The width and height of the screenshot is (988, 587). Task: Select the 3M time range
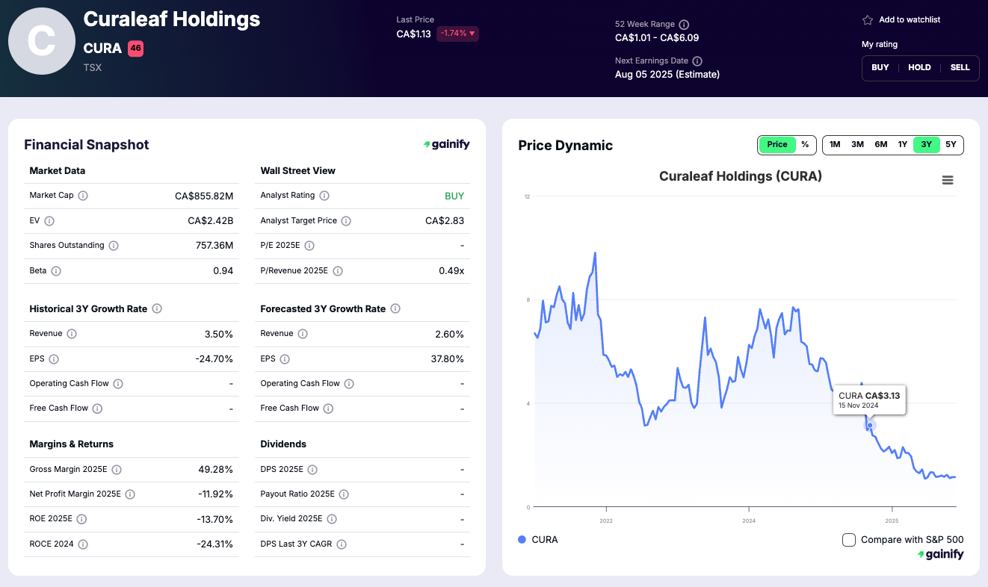(857, 145)
